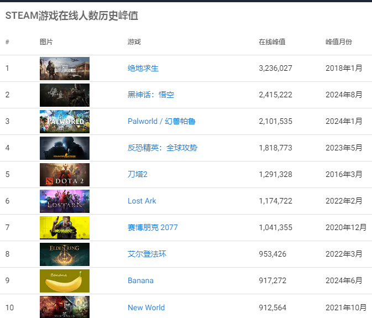The height and width of the screenshot is (318, 372).
Task: Click the PUBG Battlegrounds thumbnail image
Action: tap(65, 69)
